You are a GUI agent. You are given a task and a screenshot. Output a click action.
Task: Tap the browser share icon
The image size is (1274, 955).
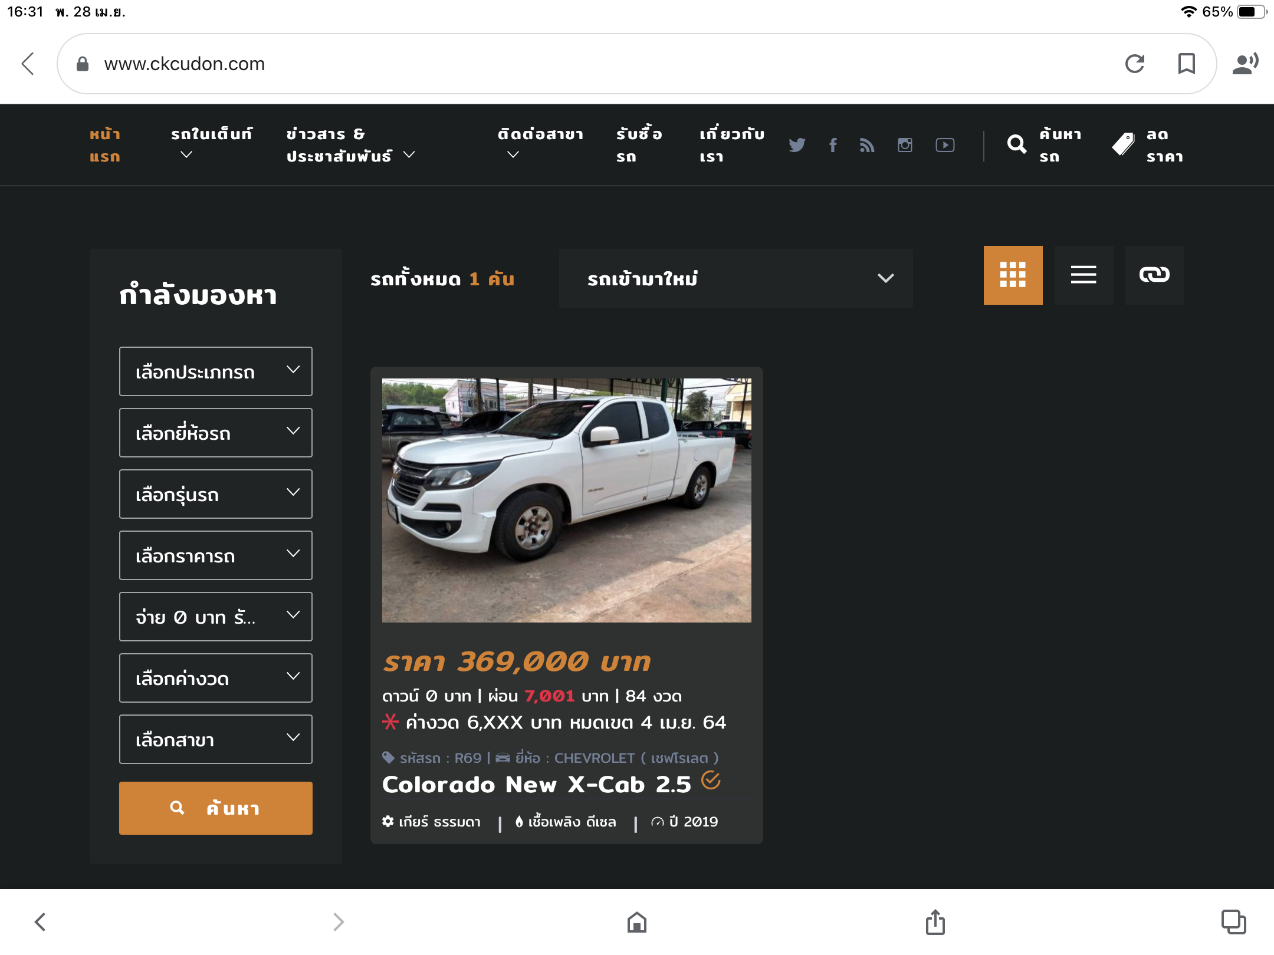tap(935, 921)
